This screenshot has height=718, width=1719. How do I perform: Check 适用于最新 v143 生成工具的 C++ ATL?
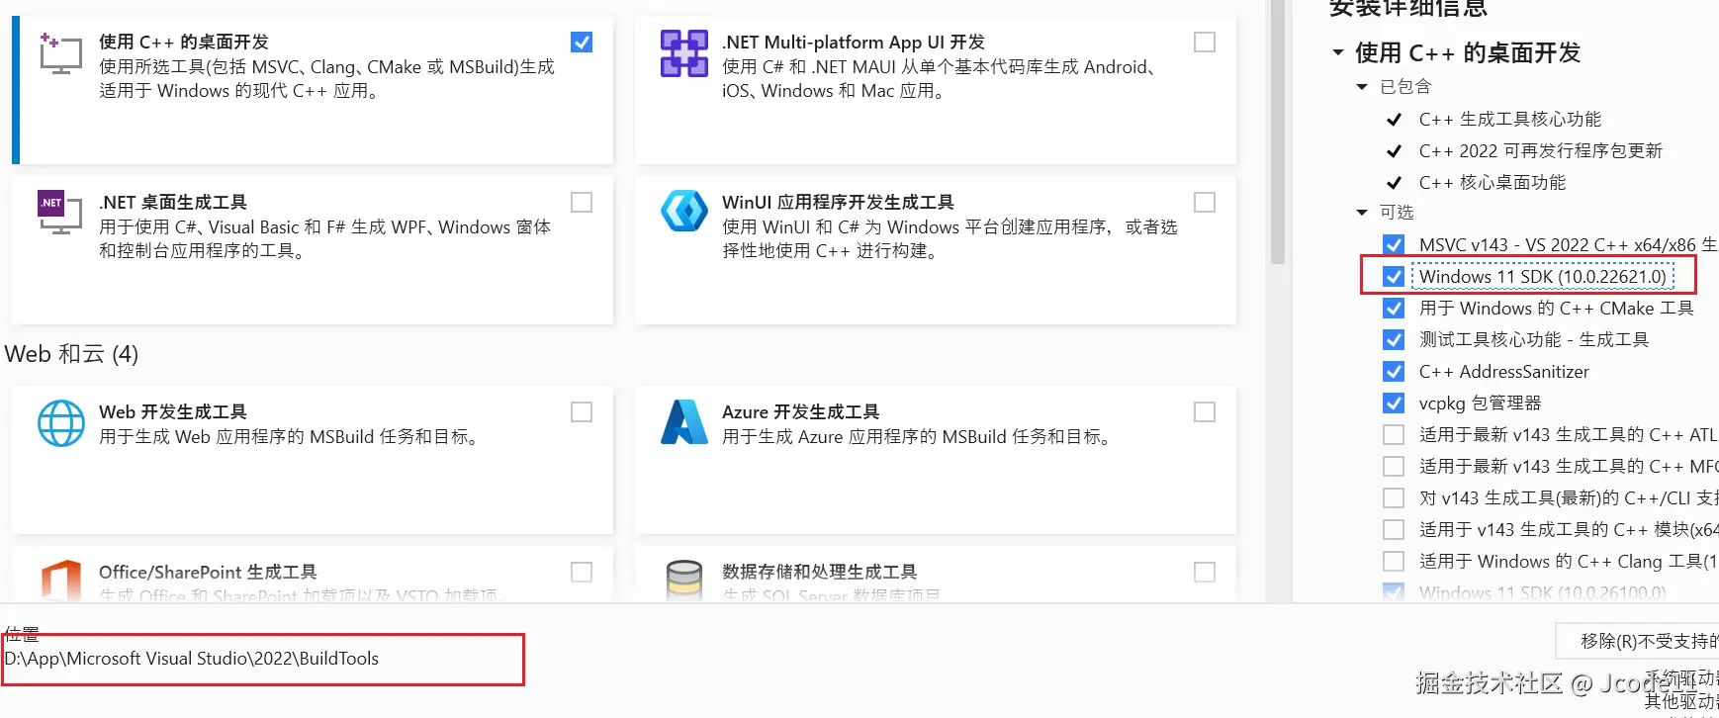pos(1394,435)
